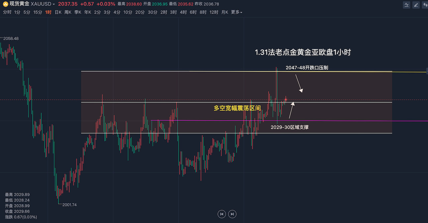
Task: Switch to 分时 timeframe
Action: point(7,12)
